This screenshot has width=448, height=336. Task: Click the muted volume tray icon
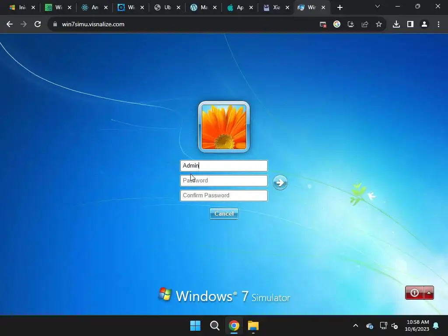(395, 325)
